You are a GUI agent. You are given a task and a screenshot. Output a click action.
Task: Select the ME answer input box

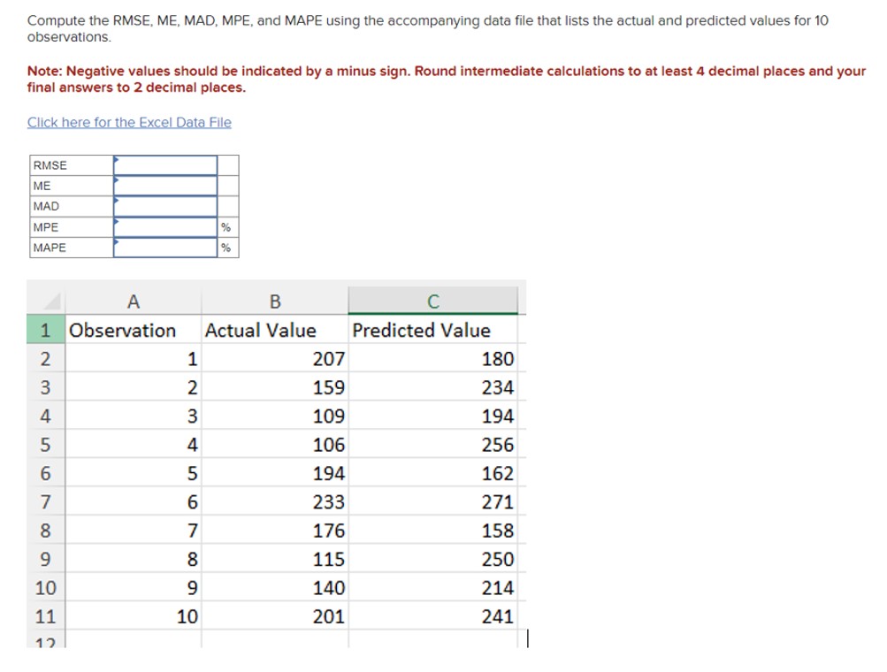(x=164, y=185)
